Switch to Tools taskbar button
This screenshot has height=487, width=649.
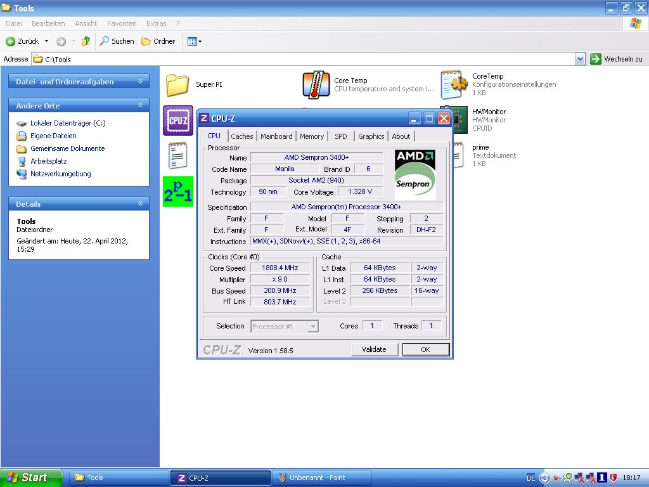118,477
